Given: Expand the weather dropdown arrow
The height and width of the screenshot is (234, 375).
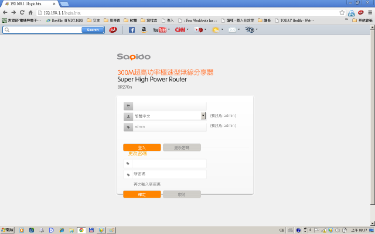Looking at the screenshot, I should [222, 29].
